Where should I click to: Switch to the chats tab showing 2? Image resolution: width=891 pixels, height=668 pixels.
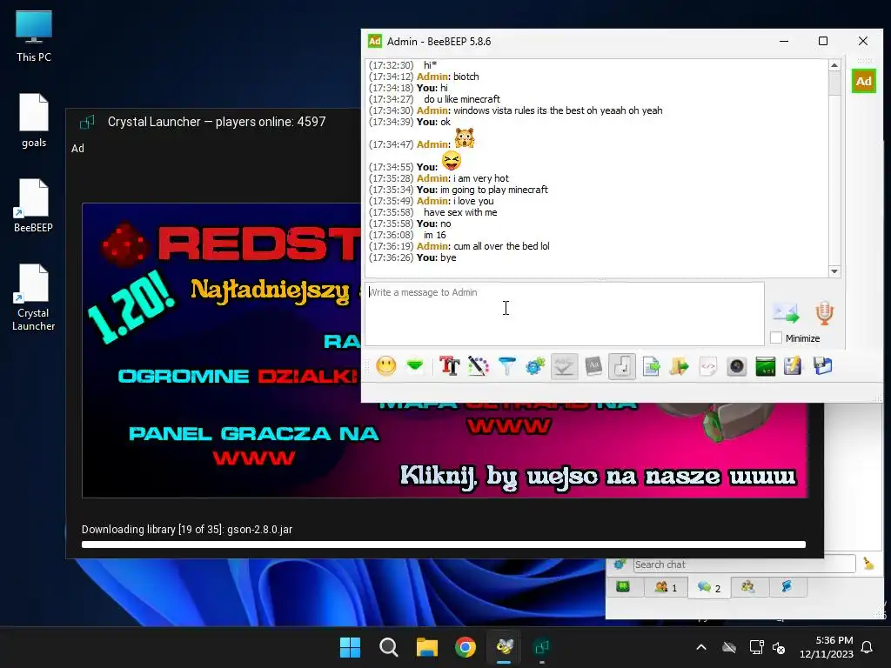(709, 587)
